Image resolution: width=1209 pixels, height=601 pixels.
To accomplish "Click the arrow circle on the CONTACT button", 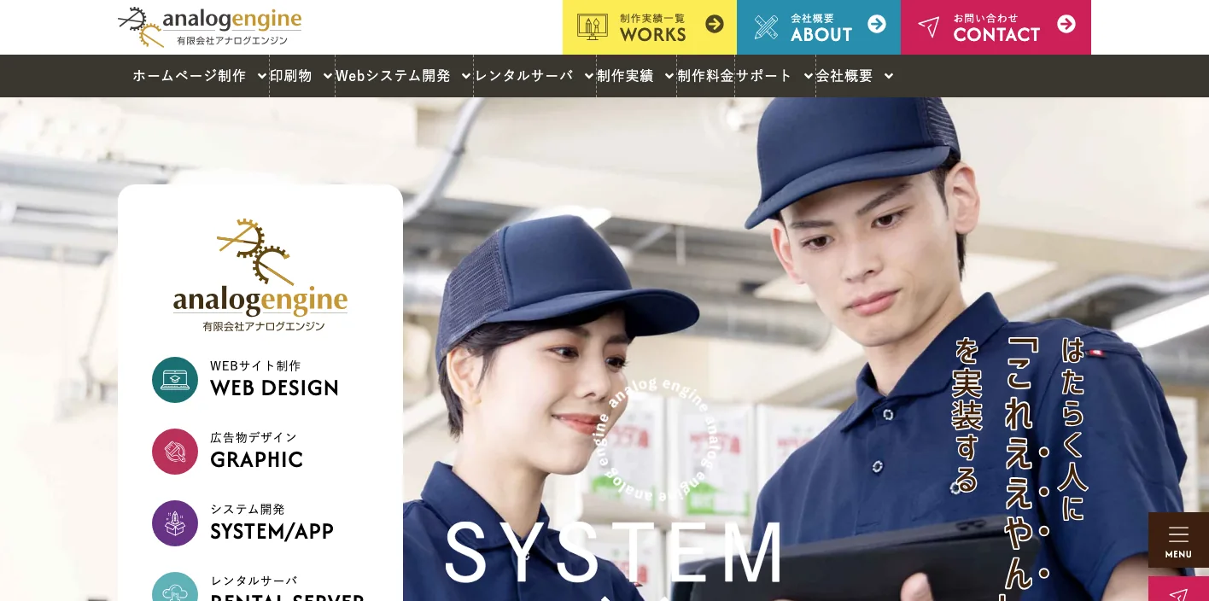I will pos(1066,24).
